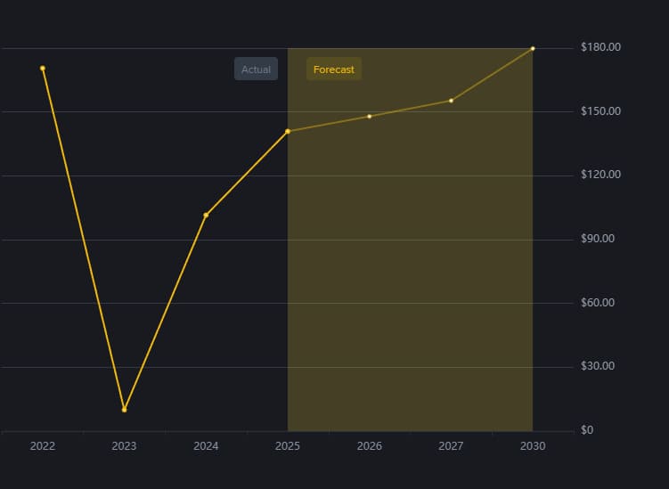Click the 2025 x-axis label
The image size is (669, 489).
tap(288, 445)
